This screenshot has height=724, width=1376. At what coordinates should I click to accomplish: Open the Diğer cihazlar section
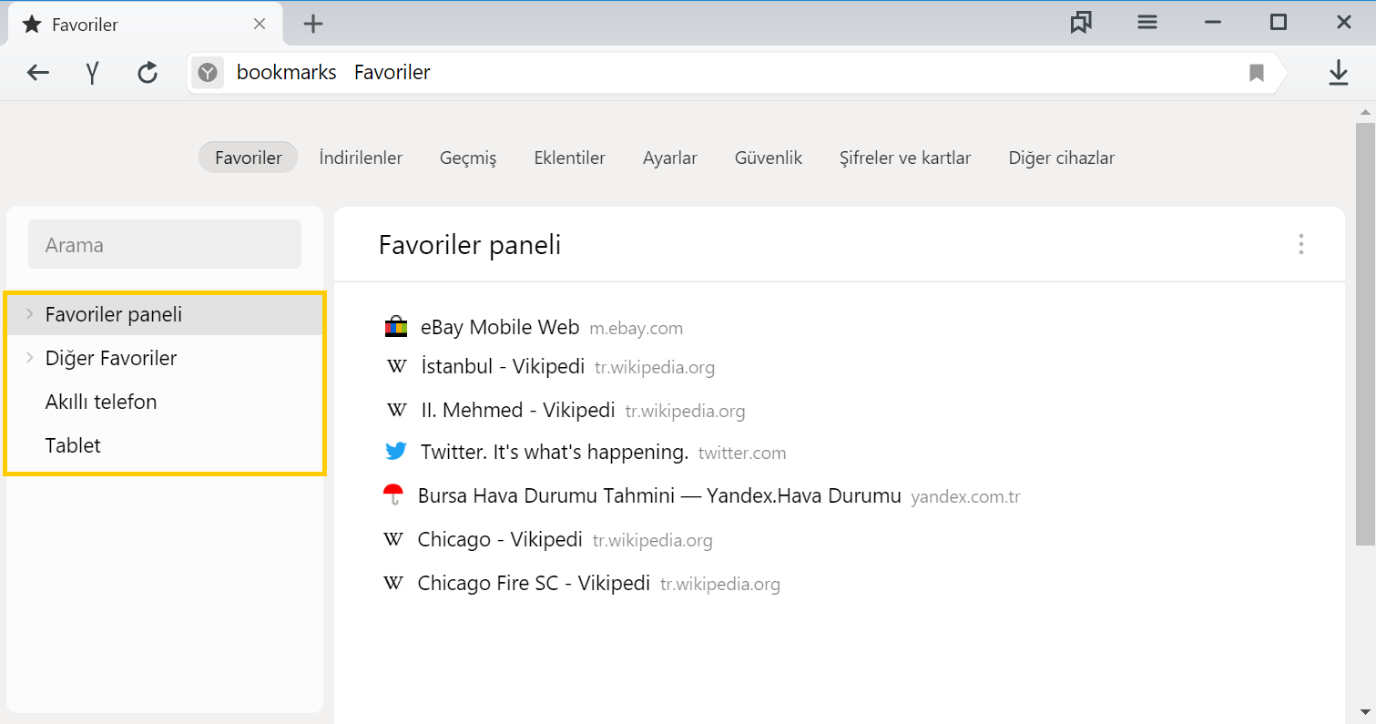point(1062,158)
